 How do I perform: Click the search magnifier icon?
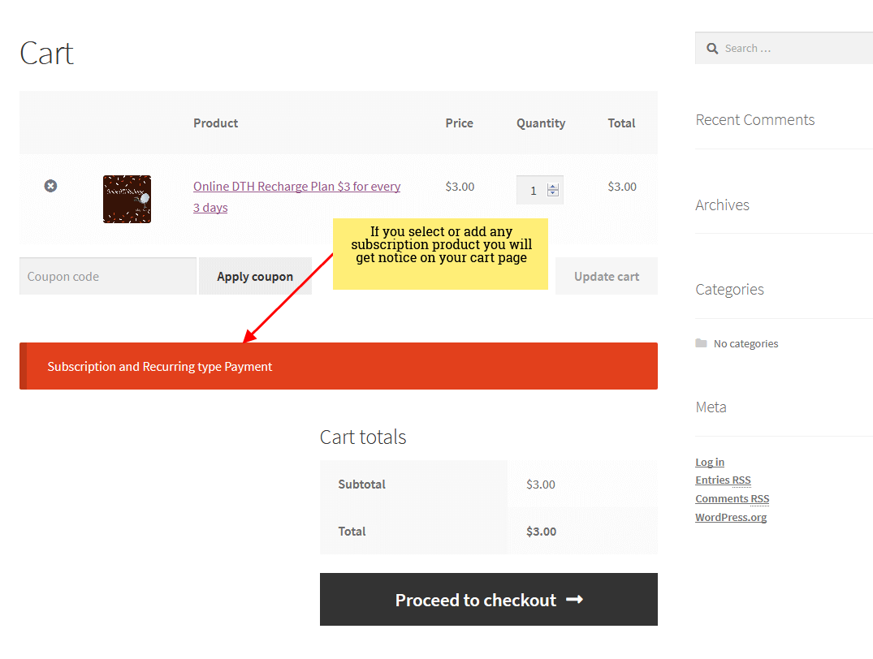[712, 49]
